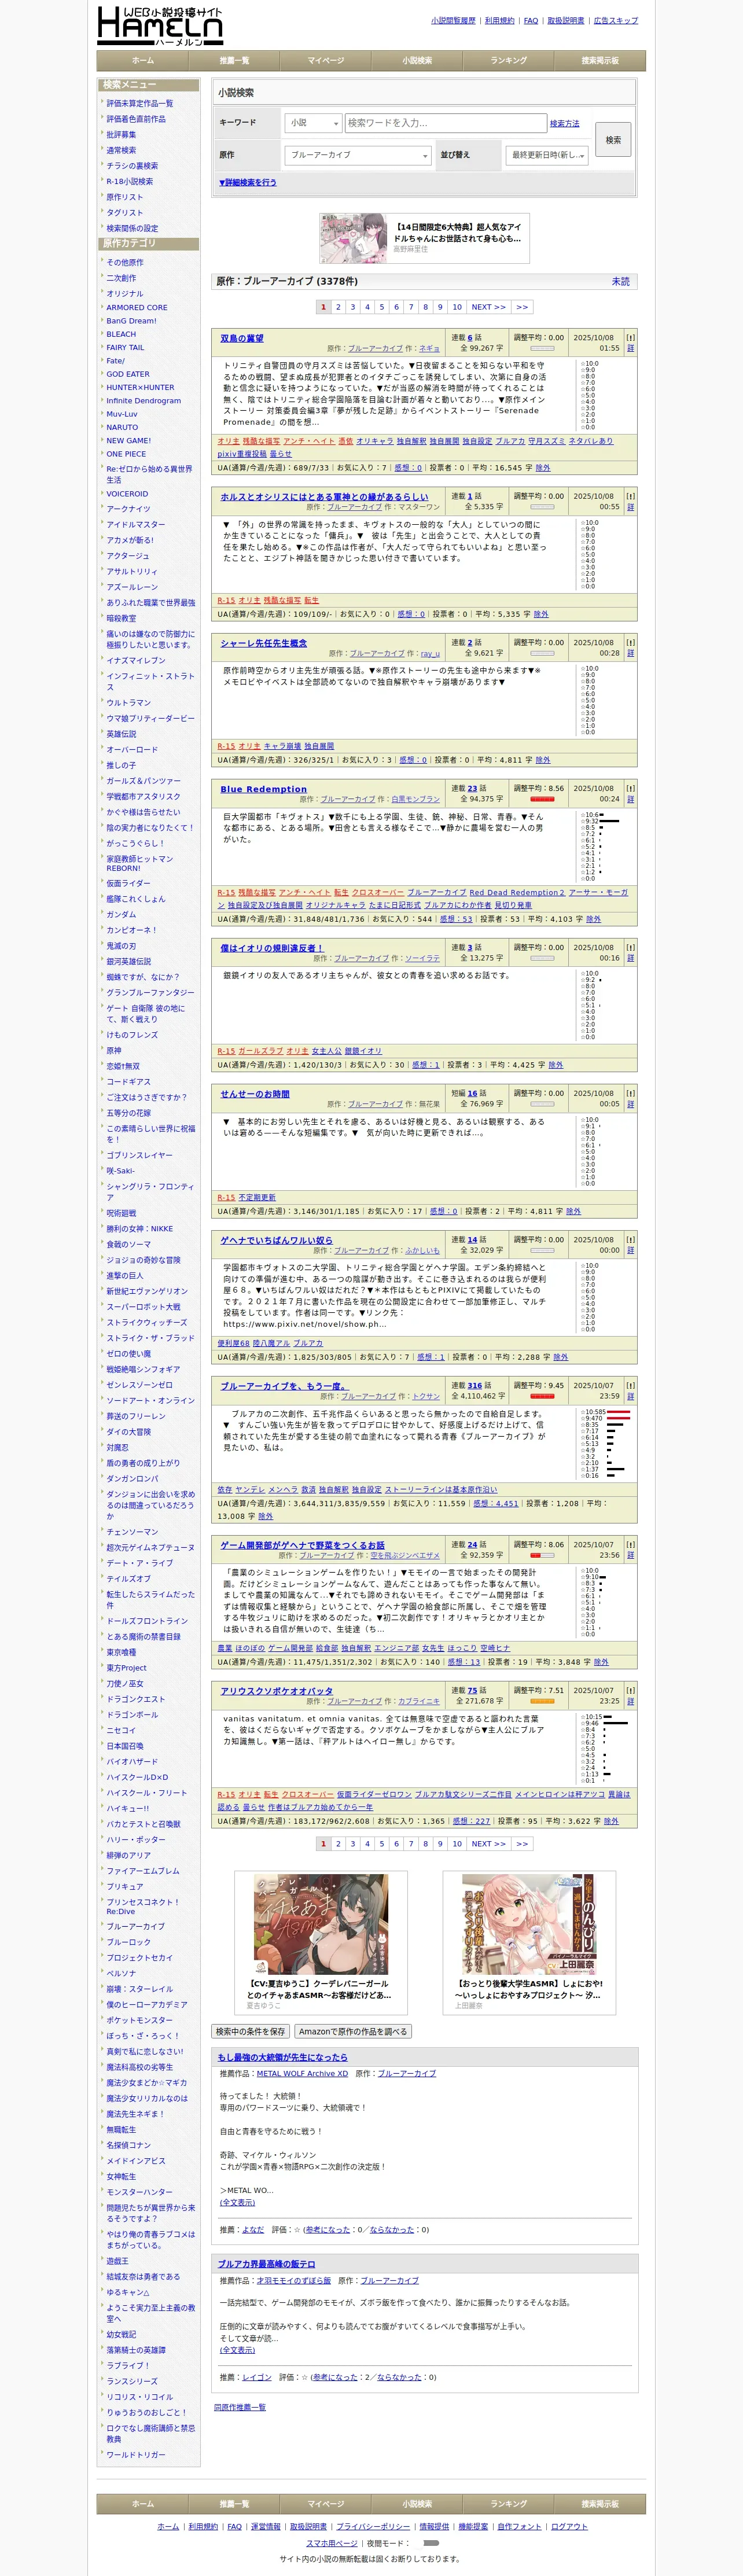Select NARUTO in the 原作カテゴリ sidebar
The height and width of the screenshot is (2576, 743).
pos(123,427)
